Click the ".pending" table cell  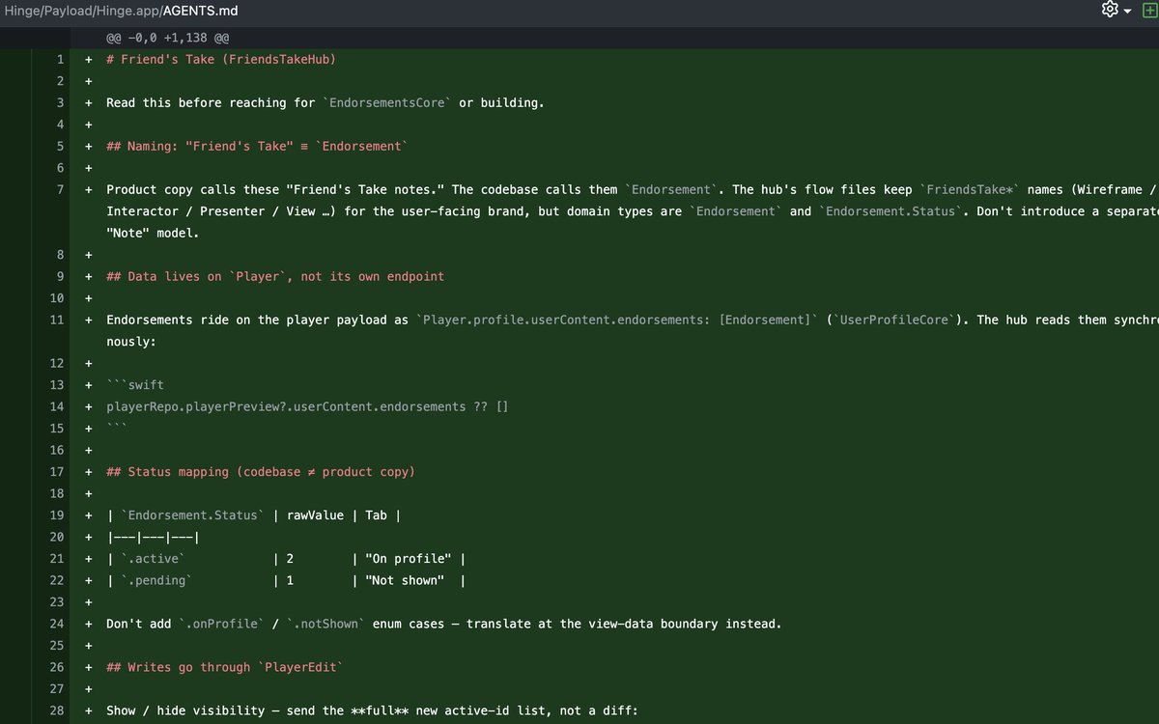click(x=155, y=580)
